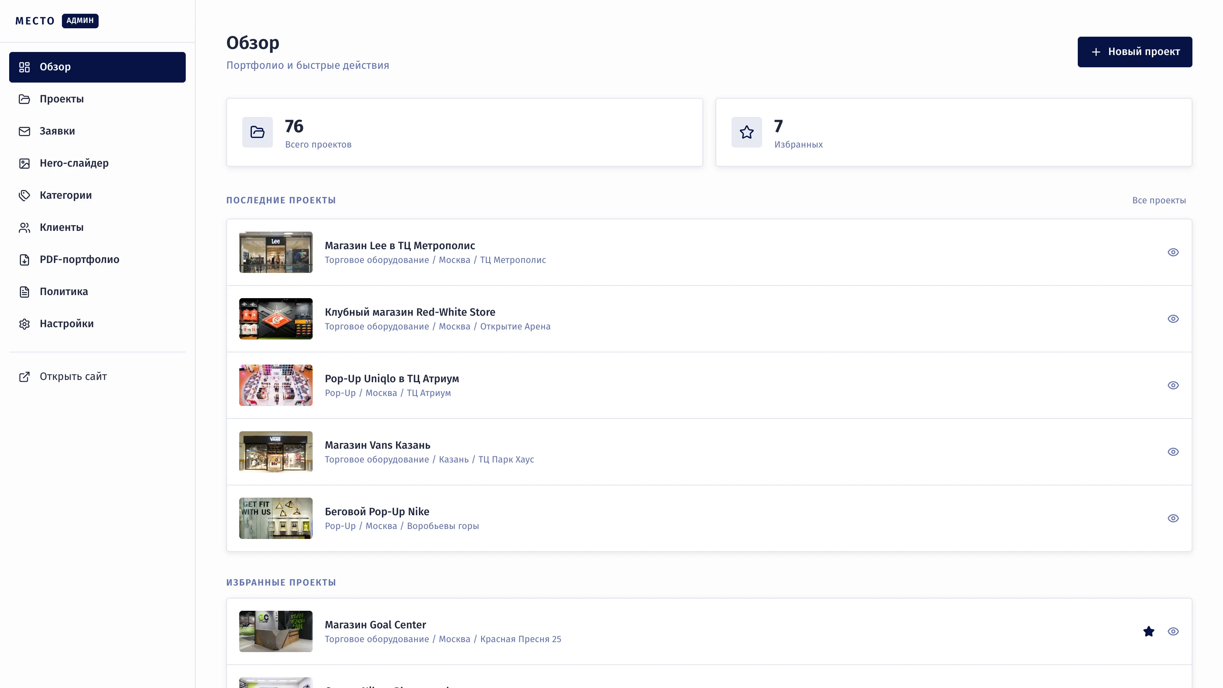Click the PDF-портфолио file download icon
The width and height of the screenshot is (1223, 688).
click(x=24, y=260)
